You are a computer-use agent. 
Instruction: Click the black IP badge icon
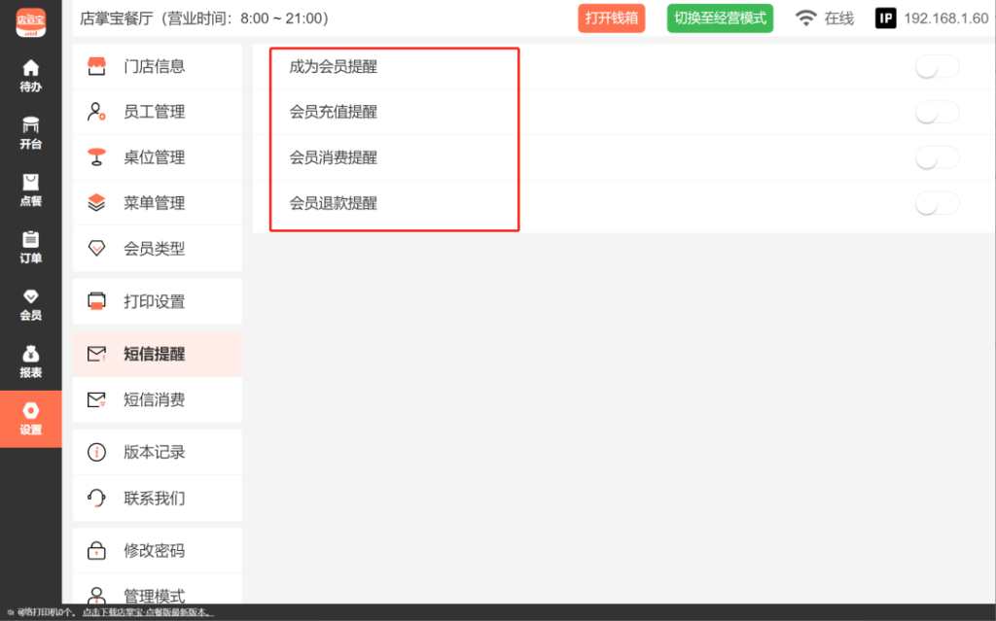click(x=885, y=18)
